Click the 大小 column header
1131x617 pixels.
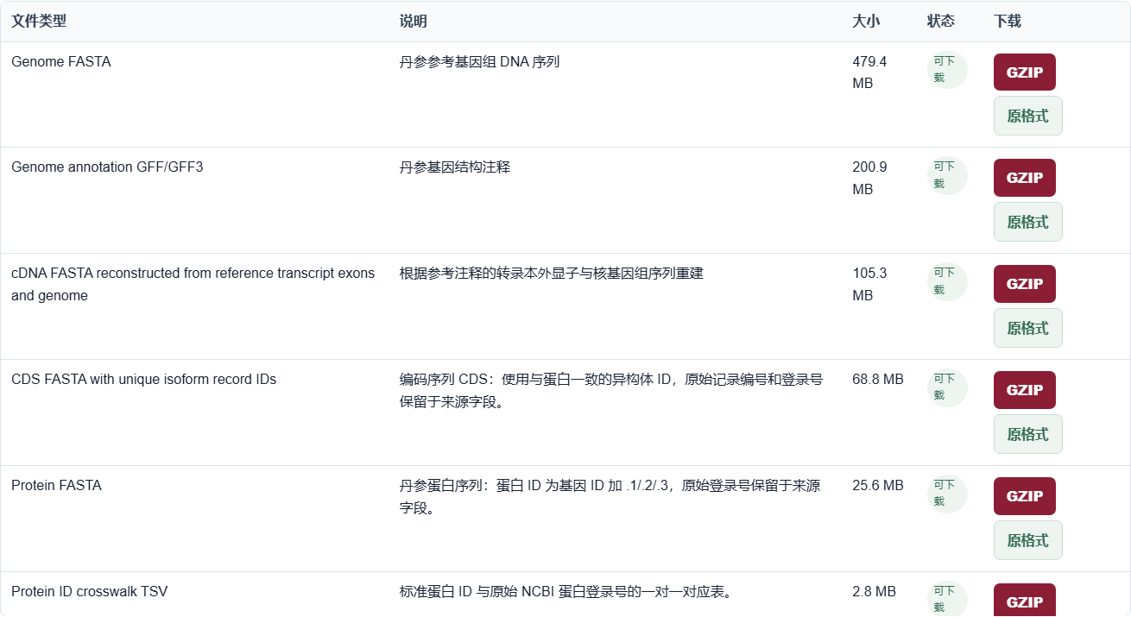866,21
